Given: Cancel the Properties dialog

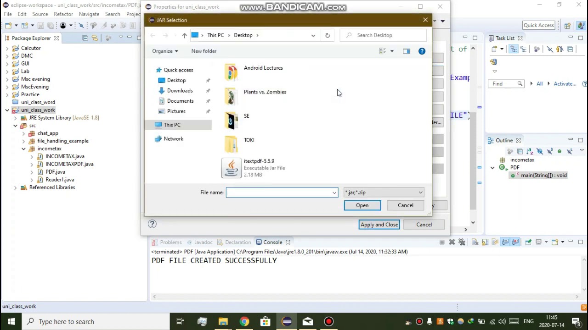Looking at the screenshot, I should (424, 225).
